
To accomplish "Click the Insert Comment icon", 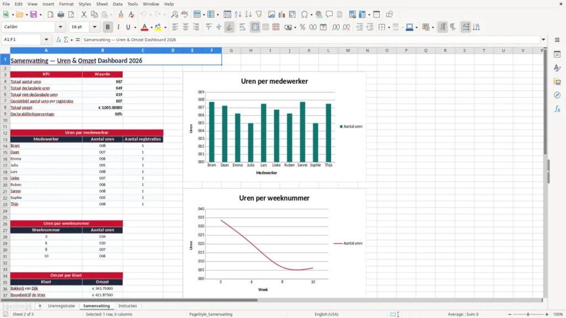I will pos(329,14).
